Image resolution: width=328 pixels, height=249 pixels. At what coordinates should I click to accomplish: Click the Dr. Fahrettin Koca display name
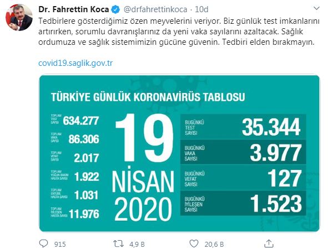[74, 9]
